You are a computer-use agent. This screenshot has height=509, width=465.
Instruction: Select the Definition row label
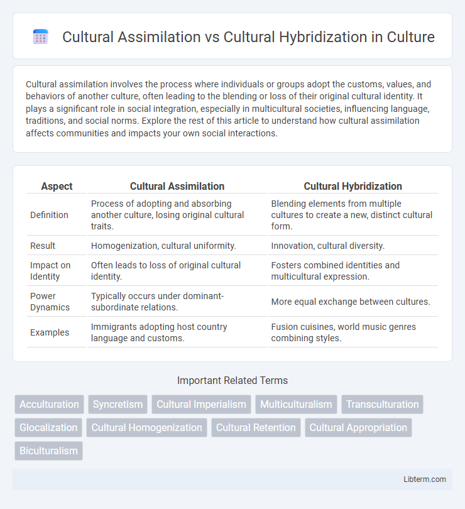pos(50,215)
